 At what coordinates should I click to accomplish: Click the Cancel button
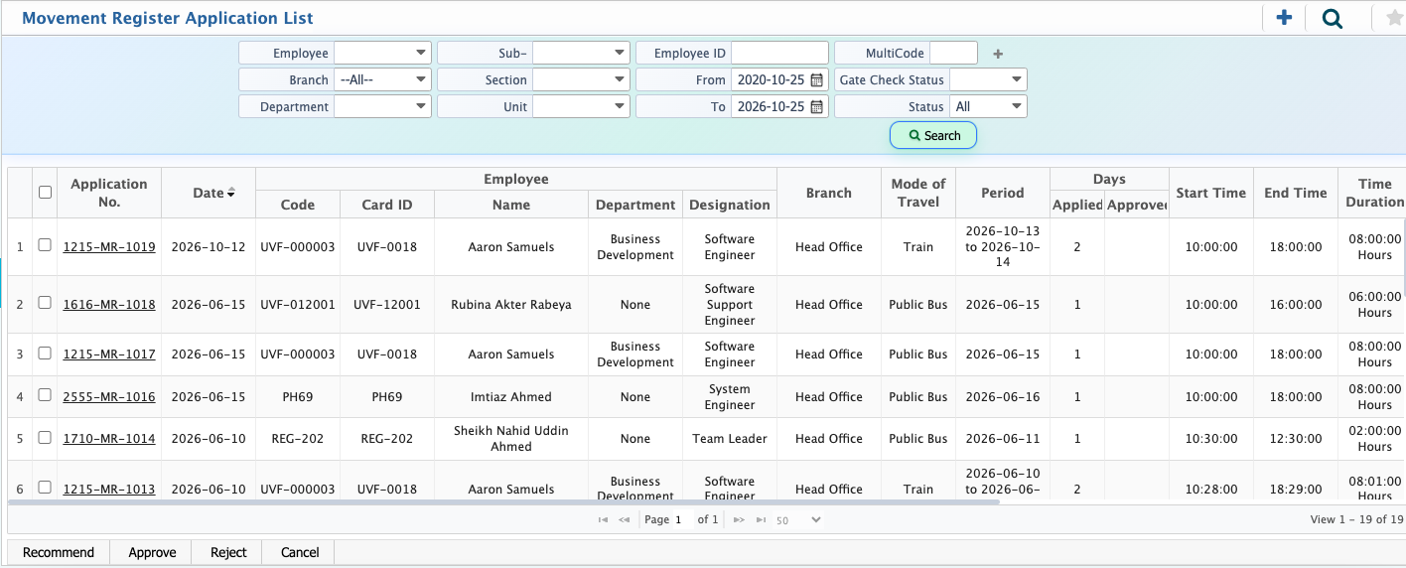tap(300, 552)
